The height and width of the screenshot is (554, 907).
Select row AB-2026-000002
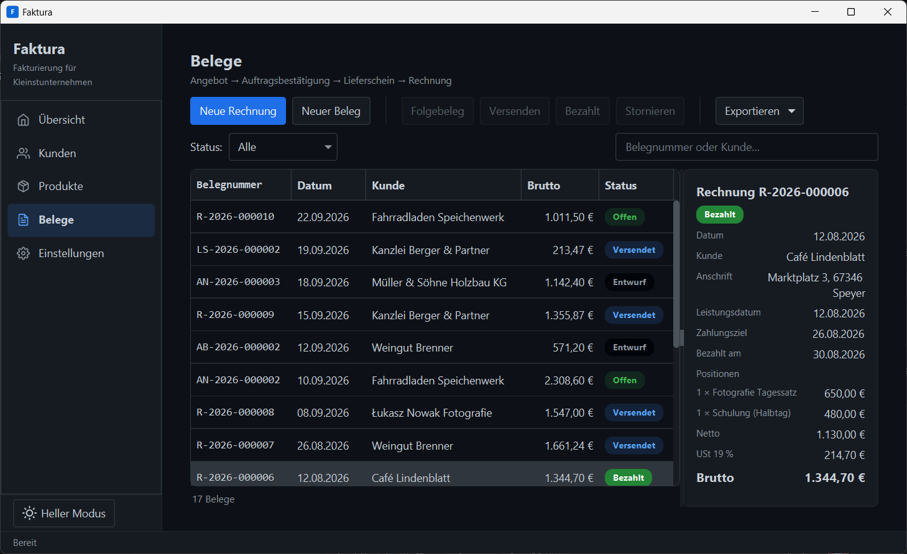pos(432,347)
